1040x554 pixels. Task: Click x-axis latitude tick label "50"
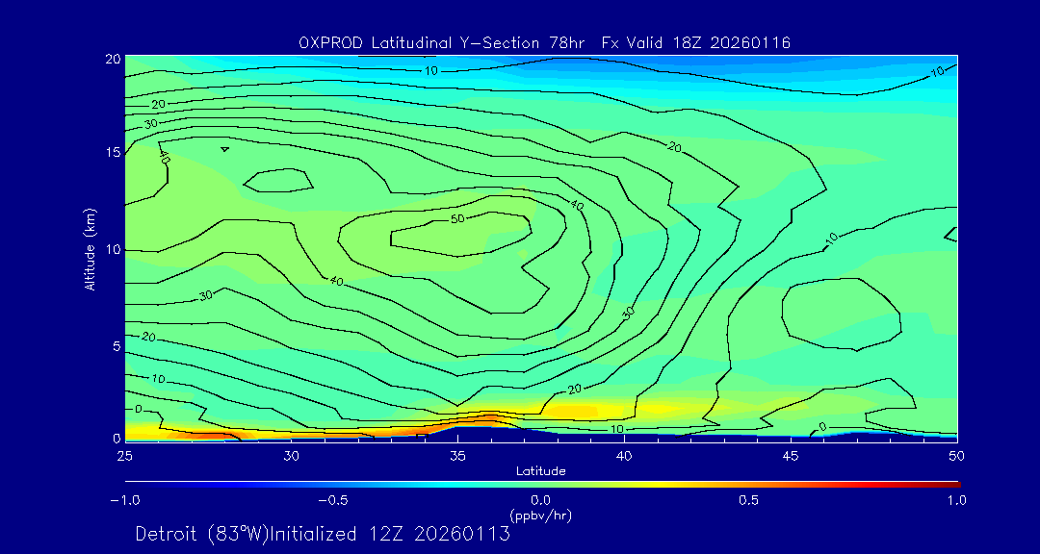(956, 456)
